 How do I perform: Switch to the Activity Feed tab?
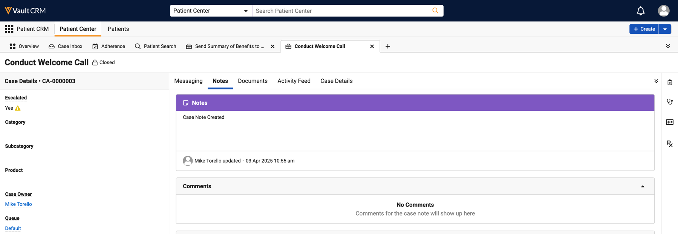coord(294,81)
